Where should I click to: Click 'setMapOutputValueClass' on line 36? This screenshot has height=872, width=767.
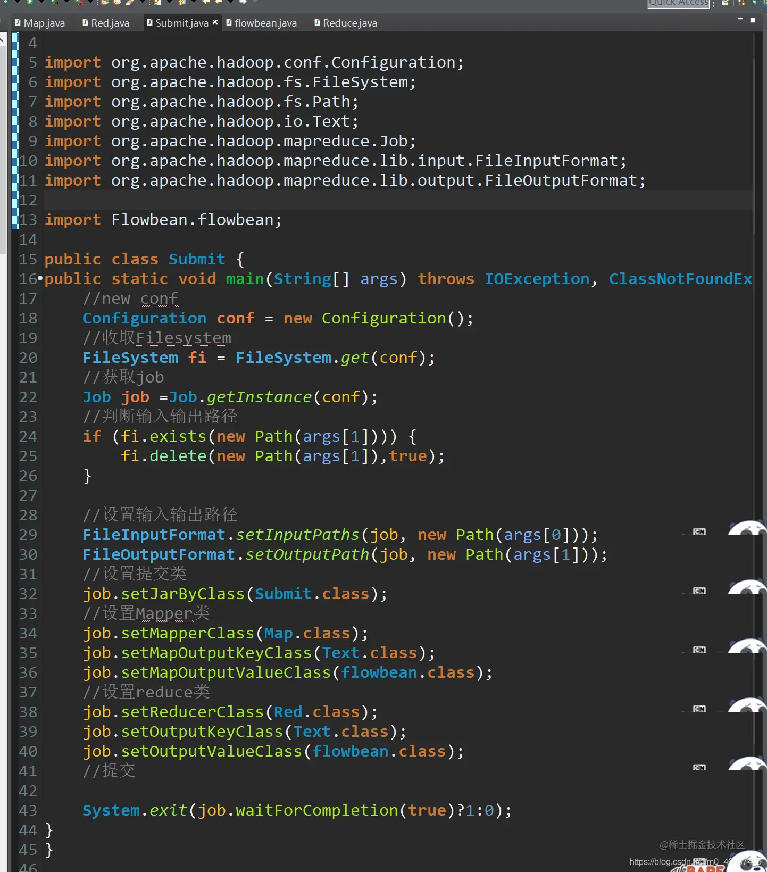coord(226,672)
